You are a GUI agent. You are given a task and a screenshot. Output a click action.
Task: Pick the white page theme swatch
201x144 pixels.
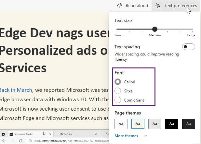pos(121,124)
